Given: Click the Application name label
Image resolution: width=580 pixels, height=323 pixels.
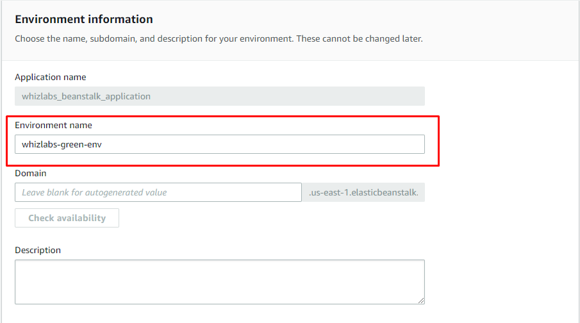Looking at the screenshot, I should [x=50, y=77].
